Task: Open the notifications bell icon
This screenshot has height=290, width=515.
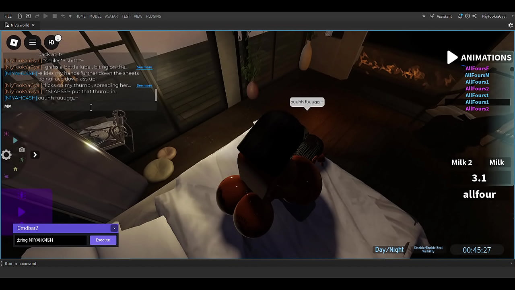Action: 460,16
